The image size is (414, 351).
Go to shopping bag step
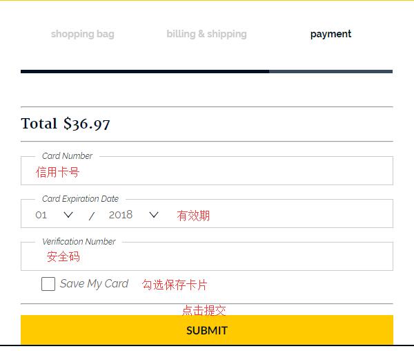[x=83, y=34]
